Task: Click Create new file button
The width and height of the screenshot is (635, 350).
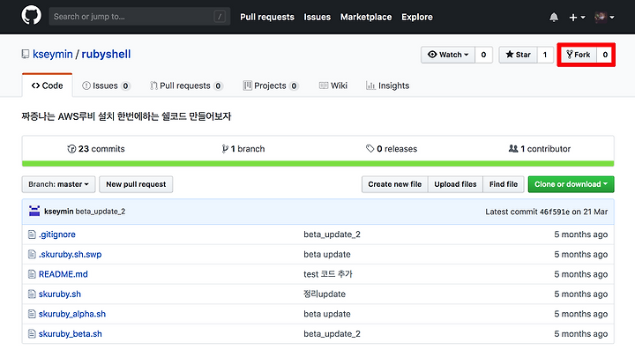Action: (x=395, y=184)
